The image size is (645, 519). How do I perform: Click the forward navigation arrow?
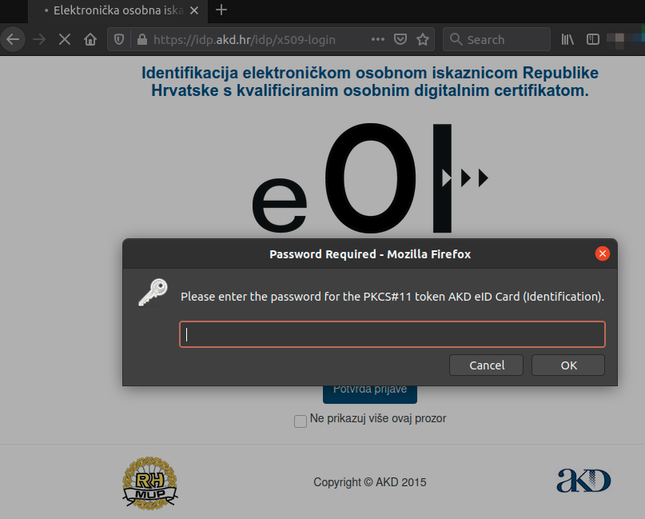39,39
